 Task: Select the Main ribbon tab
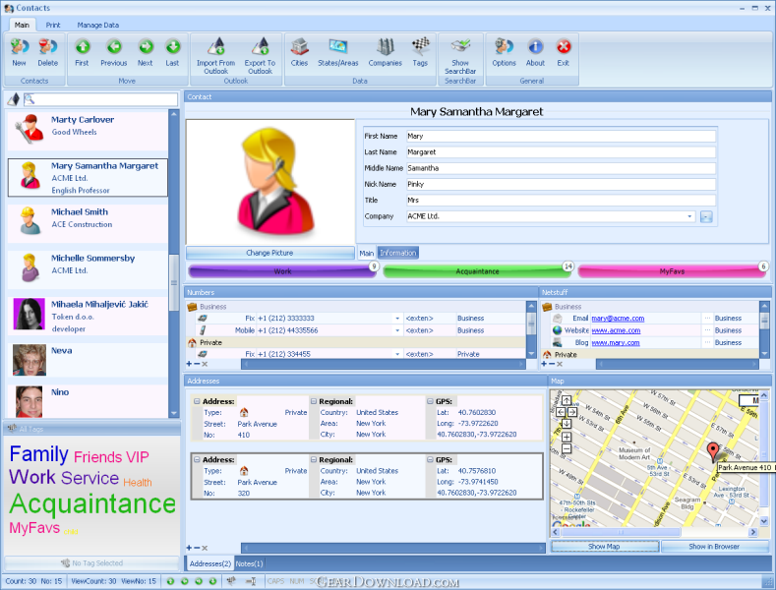[x=22, y=25]
